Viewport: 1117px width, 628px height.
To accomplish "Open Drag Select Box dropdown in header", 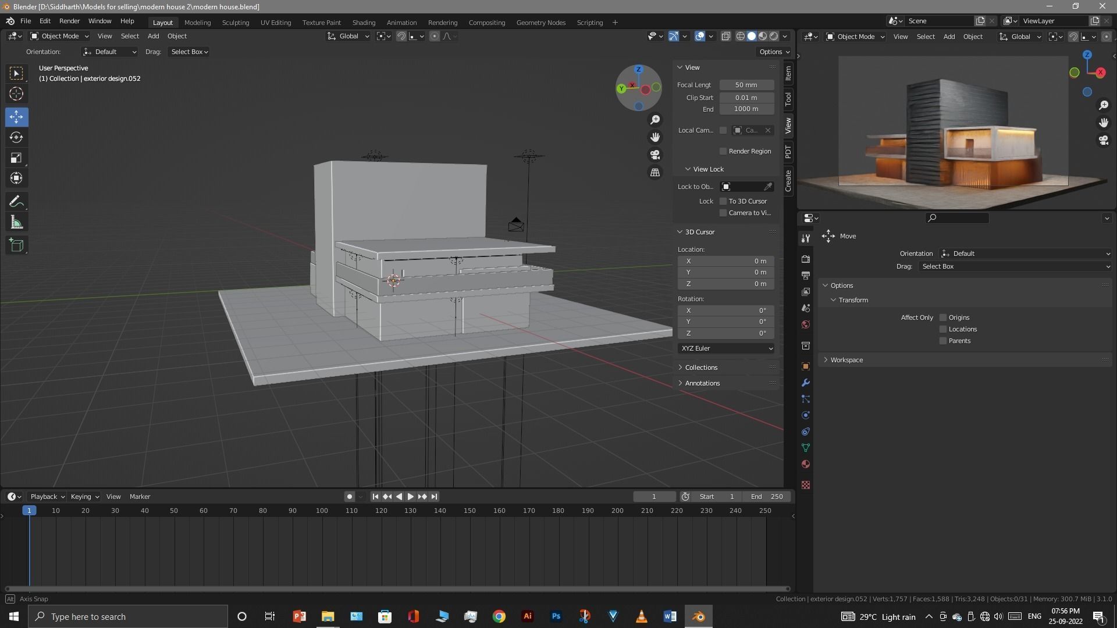I will 189,52.
